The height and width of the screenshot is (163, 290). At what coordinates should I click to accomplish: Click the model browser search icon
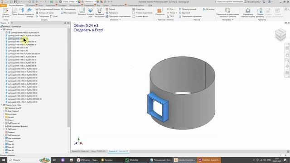click(65, 23)
